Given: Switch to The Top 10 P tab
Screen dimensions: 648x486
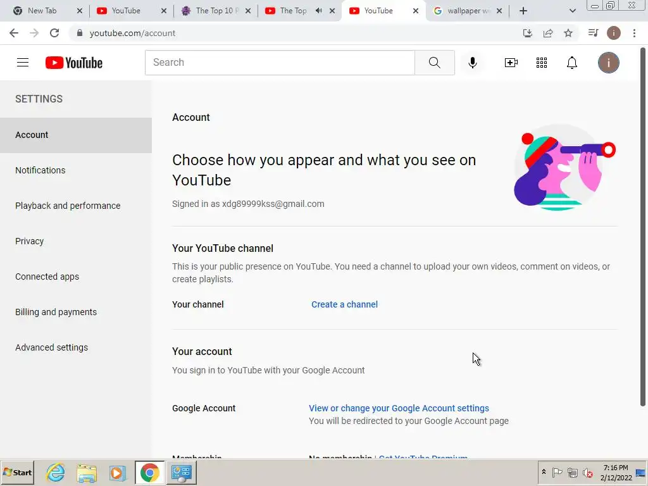Looking at the screenshot, I should (218, 11).
